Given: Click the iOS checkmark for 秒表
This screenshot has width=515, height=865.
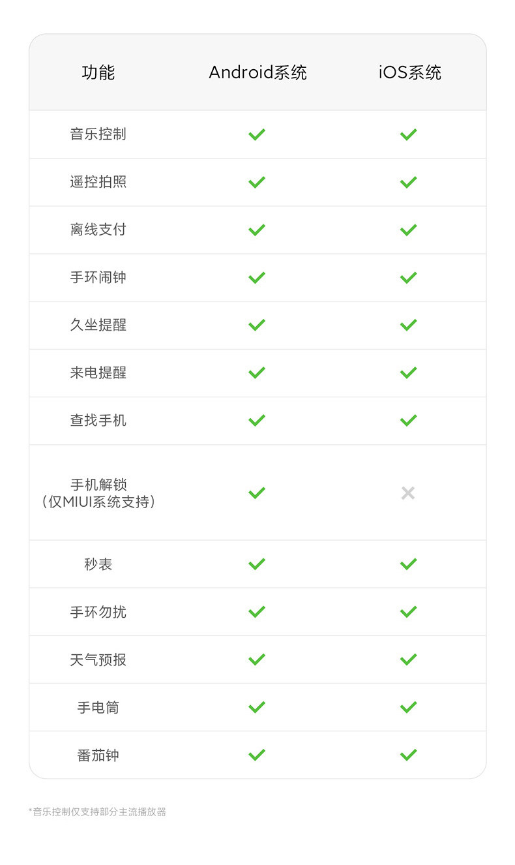Looking at the screenshot, I should click(x=408, y=564).
